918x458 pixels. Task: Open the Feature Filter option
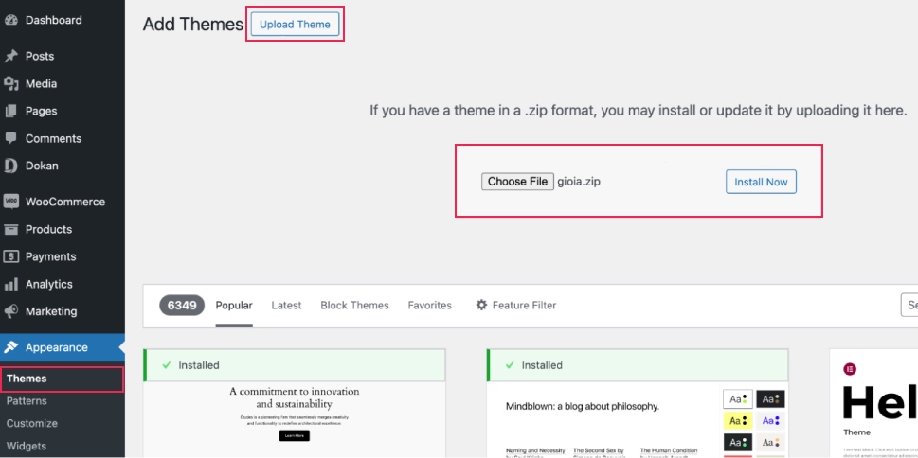(515, 306)
